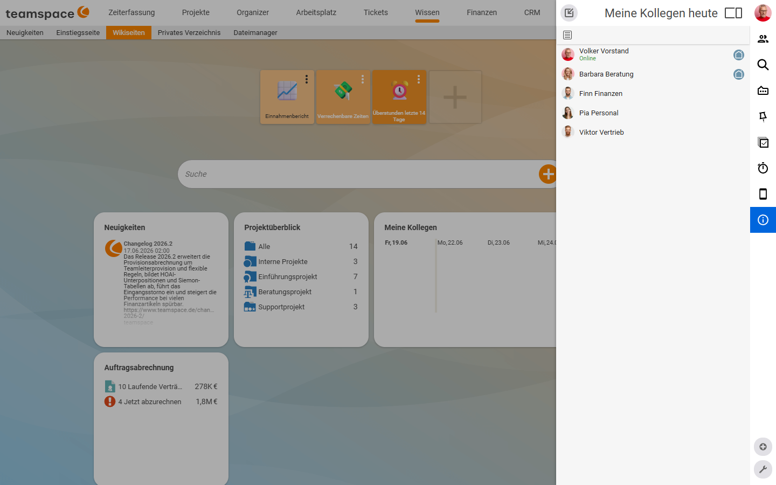Open the three-dot menu on Einnahmenbericht tile
Viewport: 776px width, 485px height.
(x=307, y=79)
